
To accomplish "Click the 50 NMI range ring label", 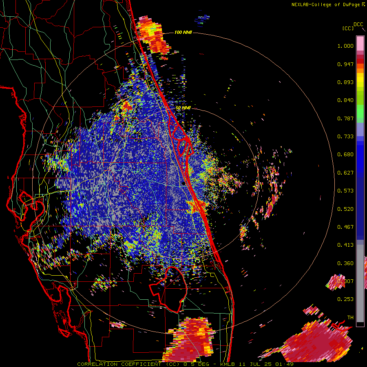I will (x=183, y=108).
